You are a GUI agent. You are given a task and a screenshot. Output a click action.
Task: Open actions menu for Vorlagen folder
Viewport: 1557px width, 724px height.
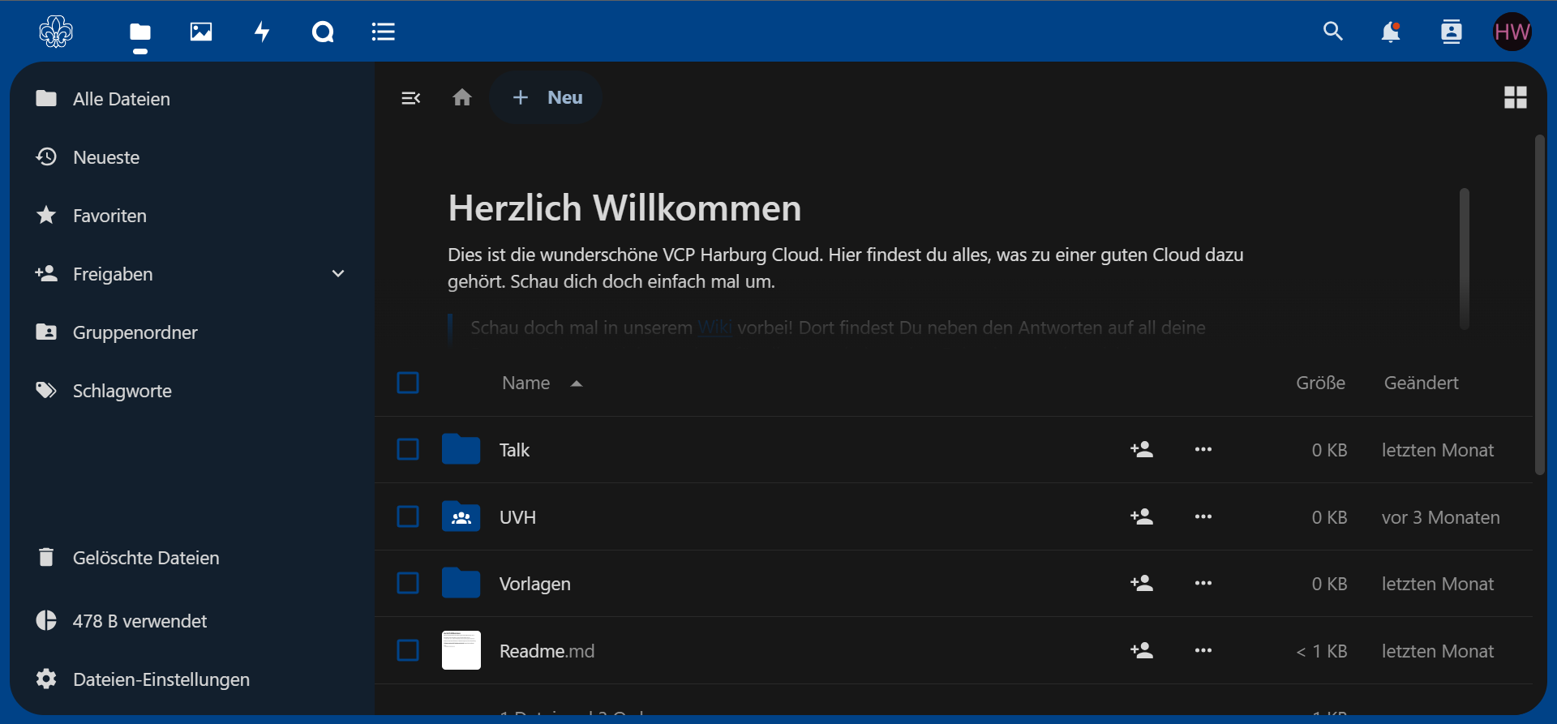coord(1203,583)
